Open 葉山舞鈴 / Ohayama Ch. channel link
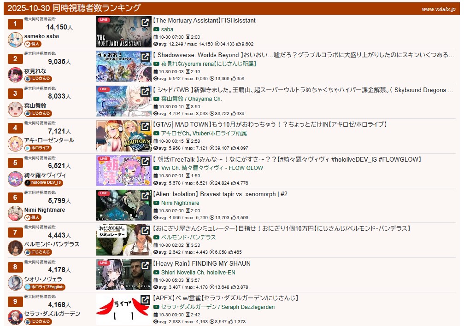This screenshot has width=464, height=326. pyautogui.click(x=192, y=99)
